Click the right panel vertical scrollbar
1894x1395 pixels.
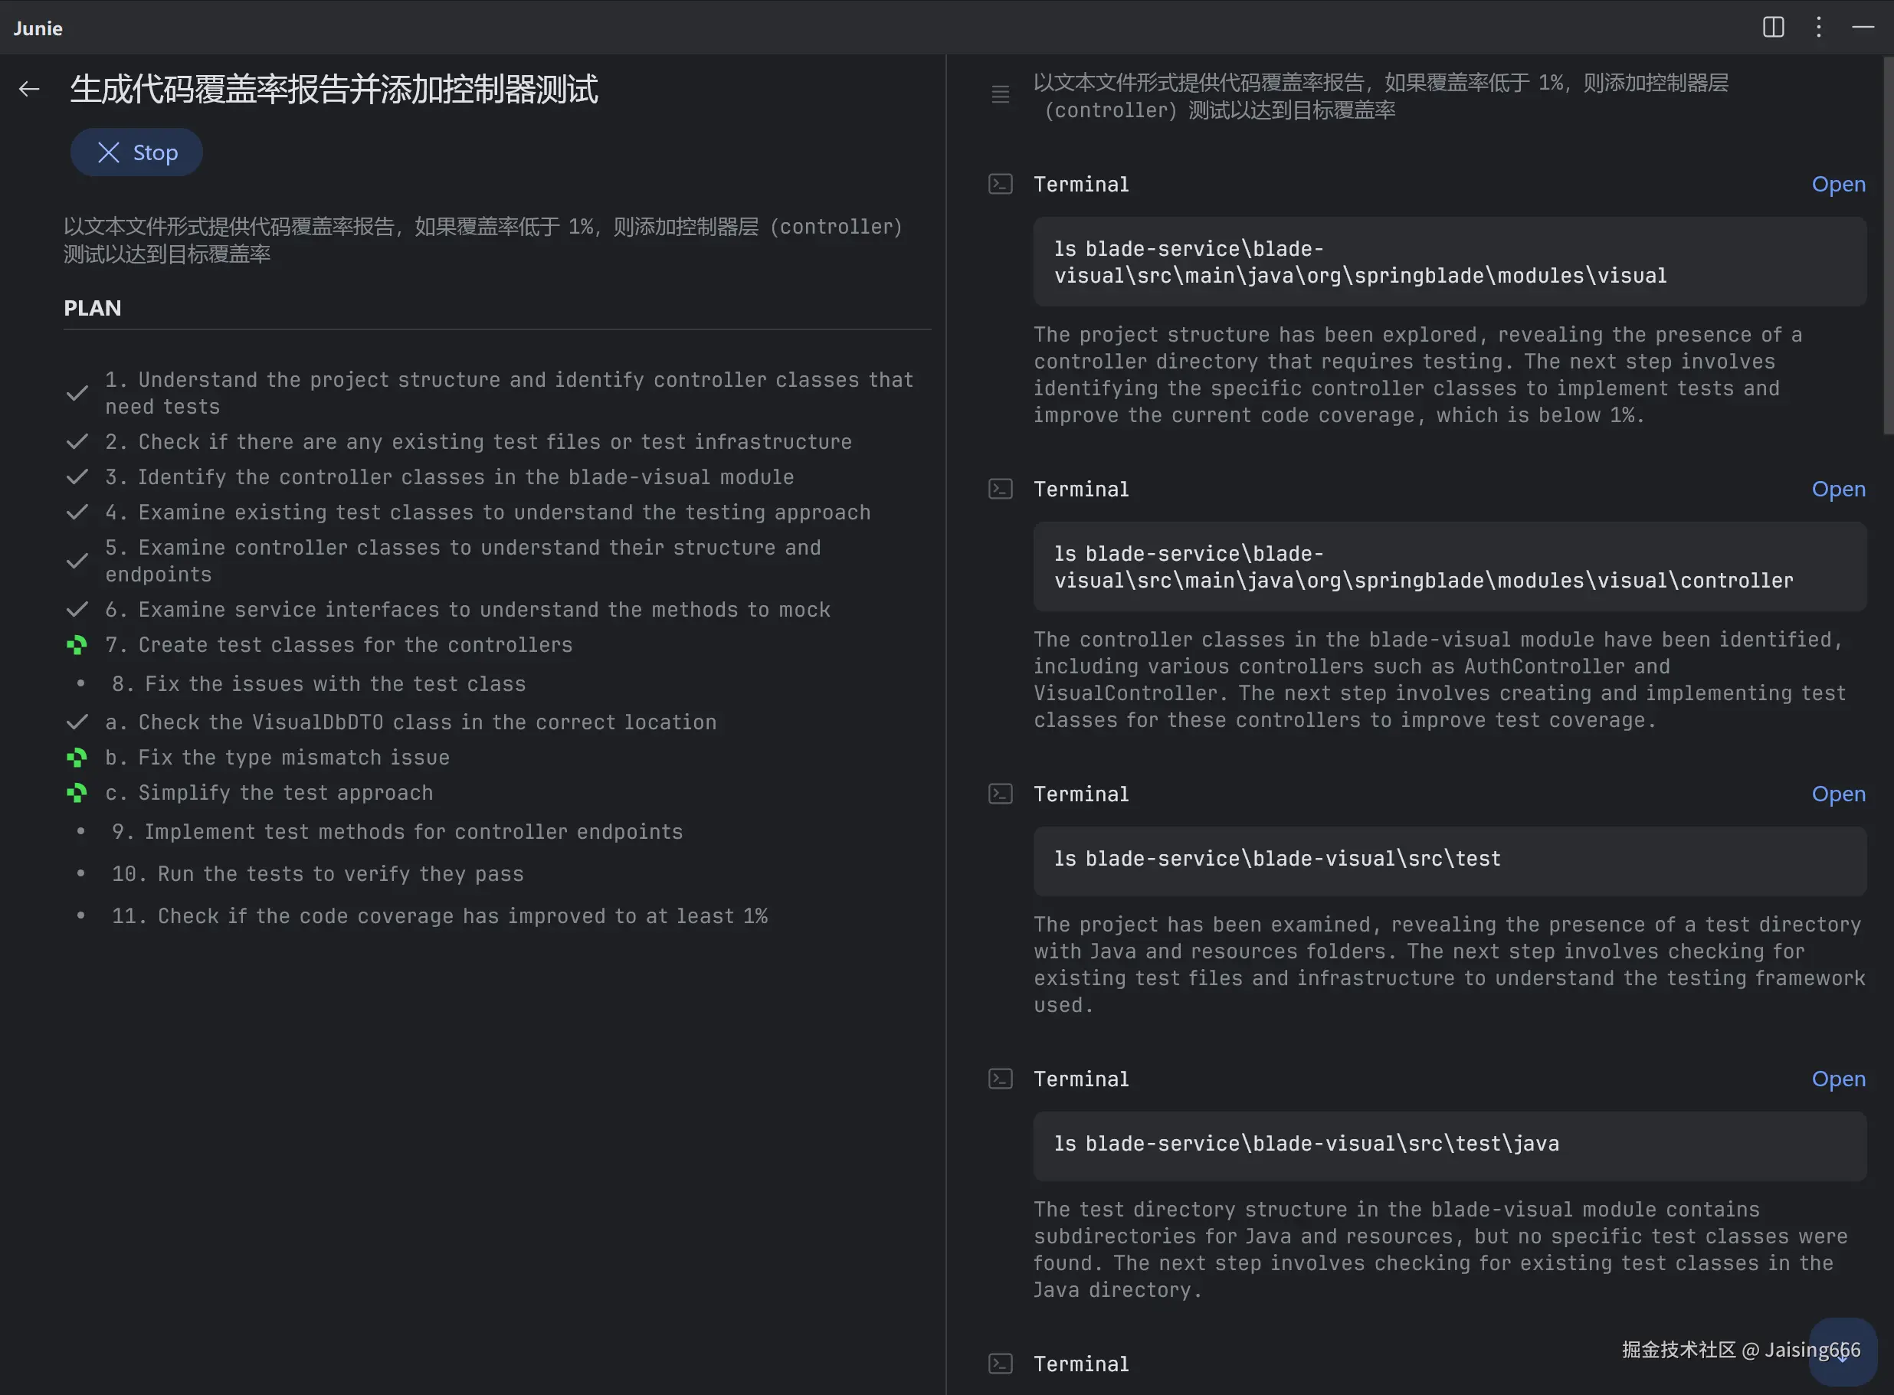click(1888, 245)
